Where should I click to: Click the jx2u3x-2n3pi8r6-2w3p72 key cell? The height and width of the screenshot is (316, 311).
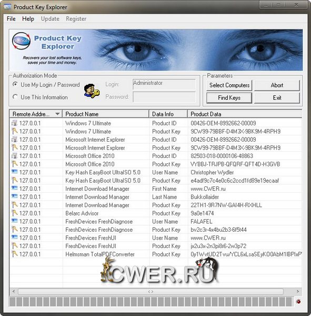coord(218,246)
